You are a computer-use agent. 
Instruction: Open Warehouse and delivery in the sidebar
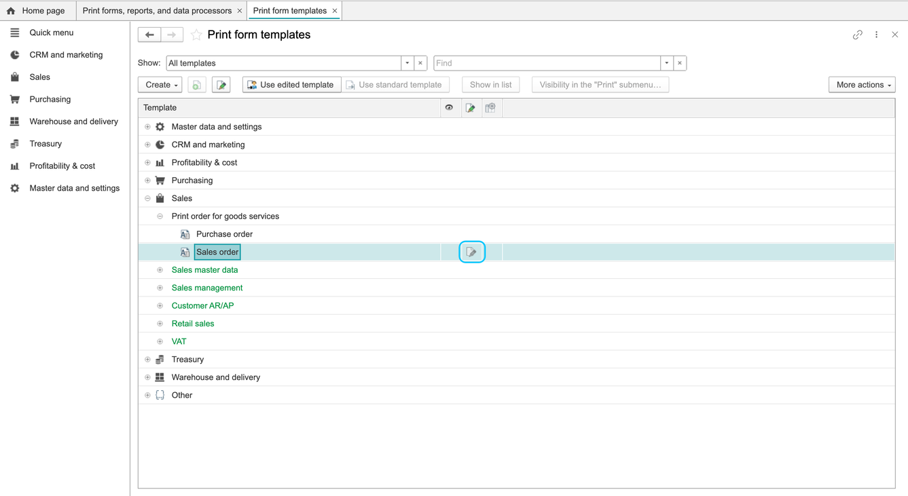(x=73, y=121)
